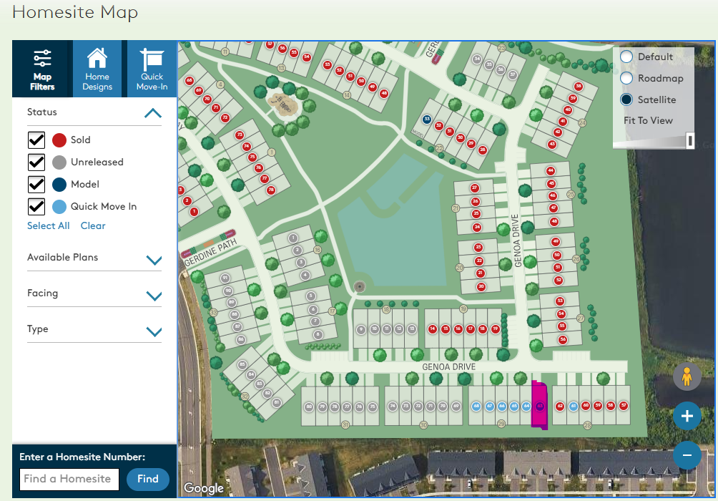The width and height of the screenshot is (718, 501).
Task: Select the Roadmap map view
Action: [626, 78]
